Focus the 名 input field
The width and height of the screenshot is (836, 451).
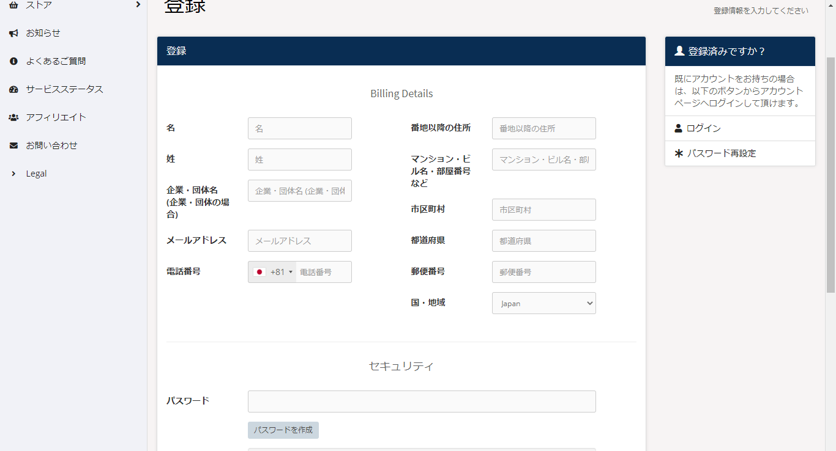click(x=300, y=128)
